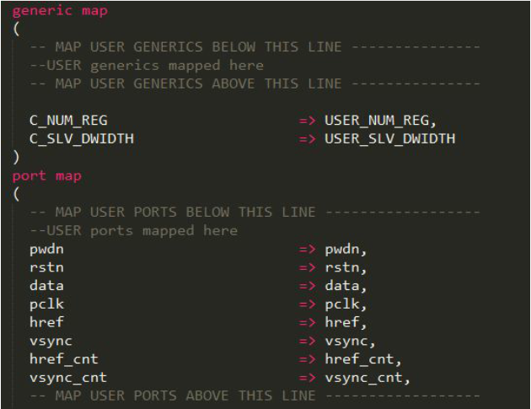Click the 'USER generics mapped here' comment

pos(147,65)
